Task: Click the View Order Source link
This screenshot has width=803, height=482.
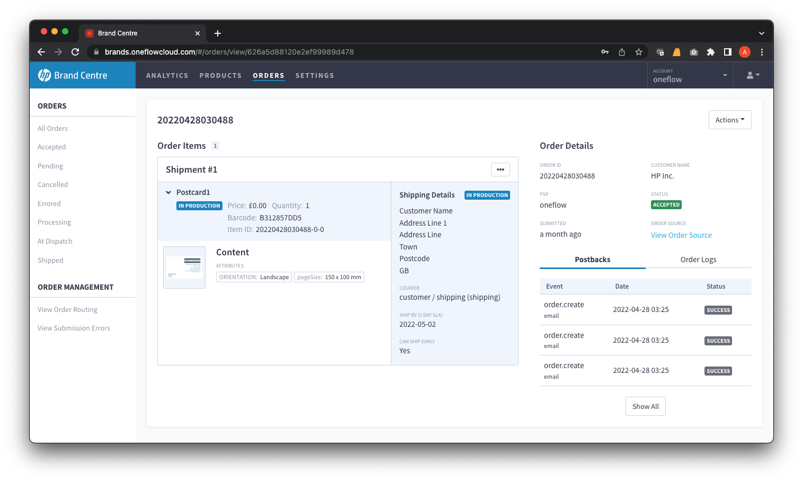Action: click(x=681, y=235)
